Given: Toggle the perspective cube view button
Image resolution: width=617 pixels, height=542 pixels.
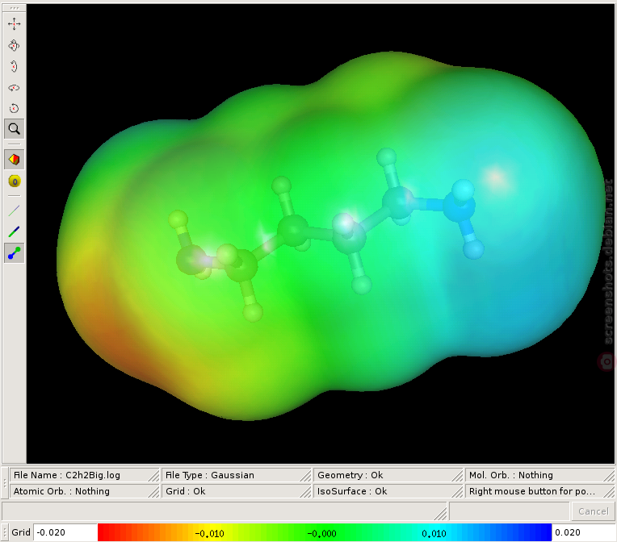Looking at the screenshot, I should 15,160.
